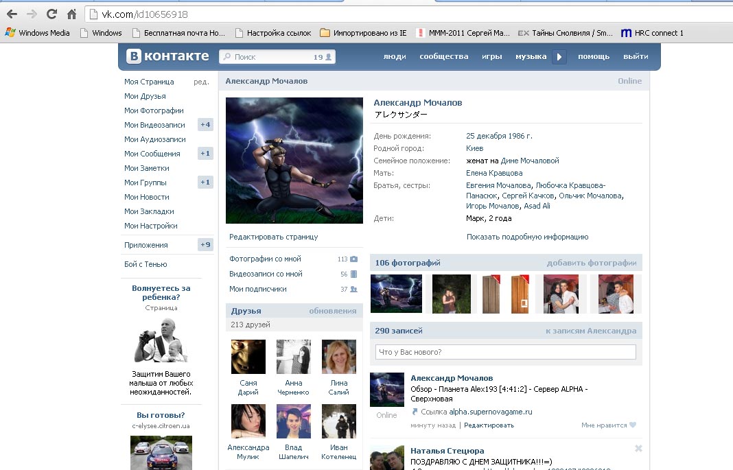Click the +1 groups counter badge

(x=205, y=183)
